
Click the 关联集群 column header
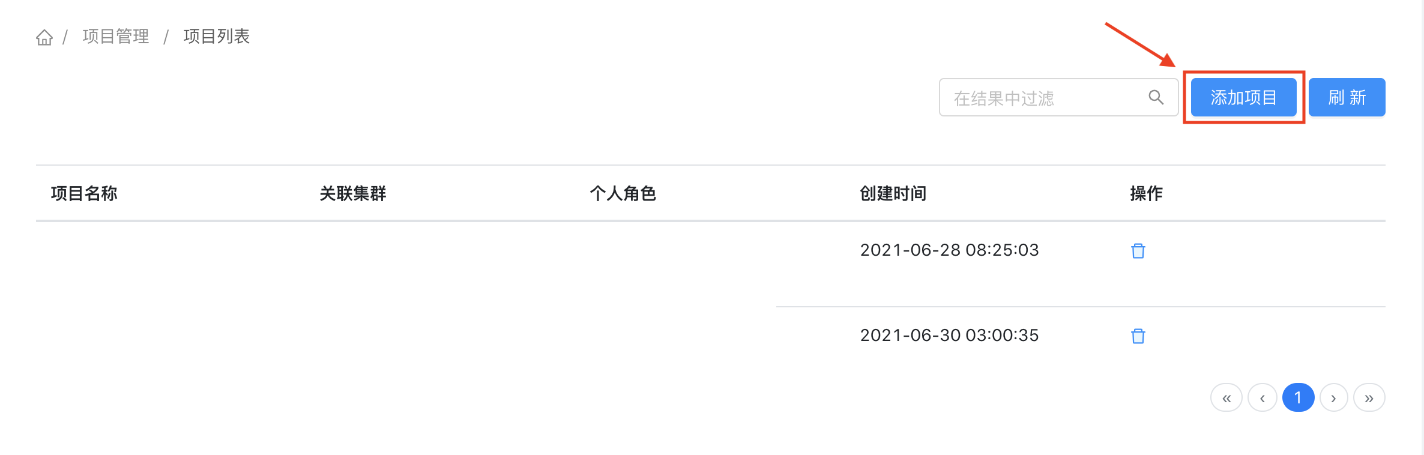353,193
